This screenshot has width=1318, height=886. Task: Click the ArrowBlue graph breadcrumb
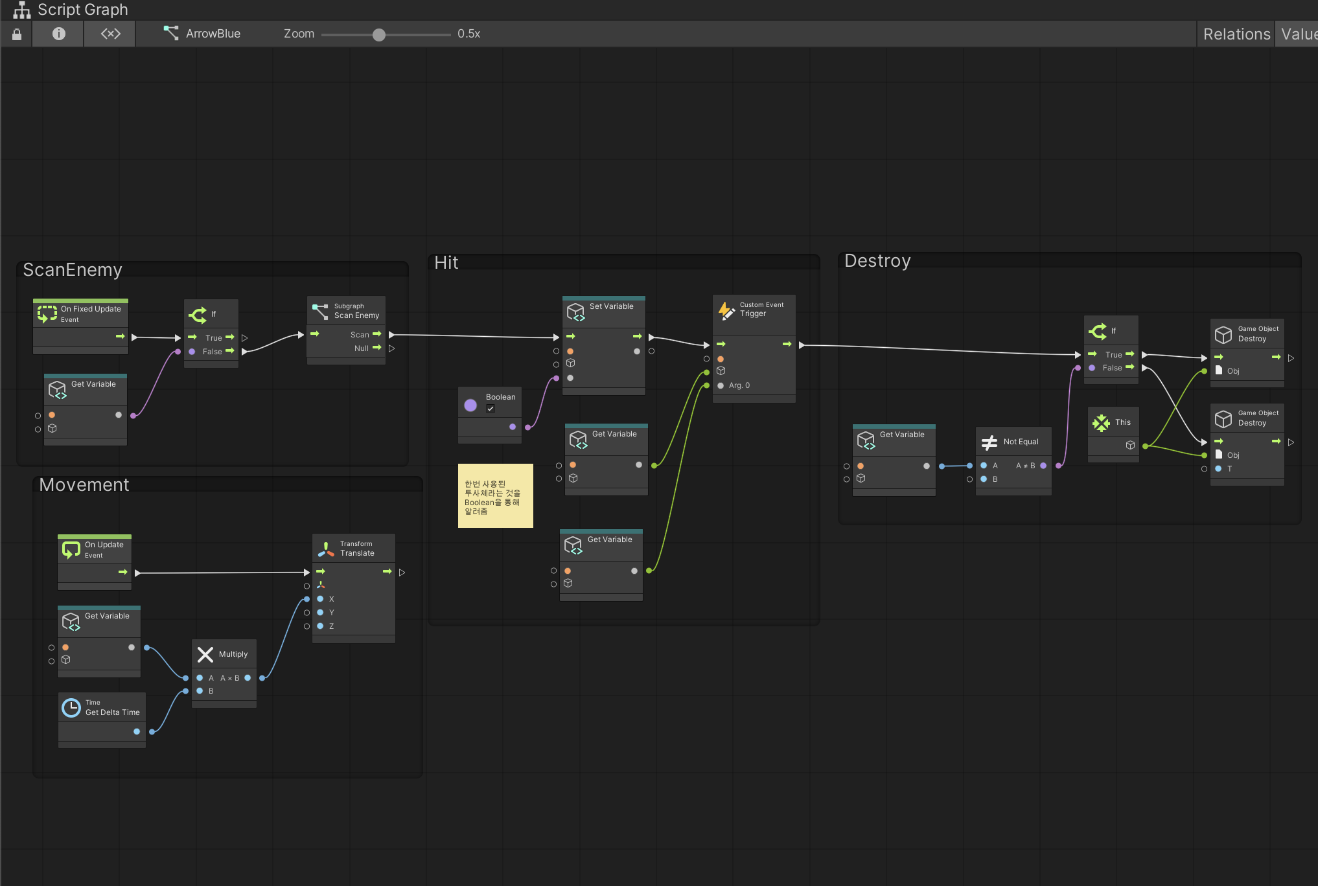pos(202,34)
